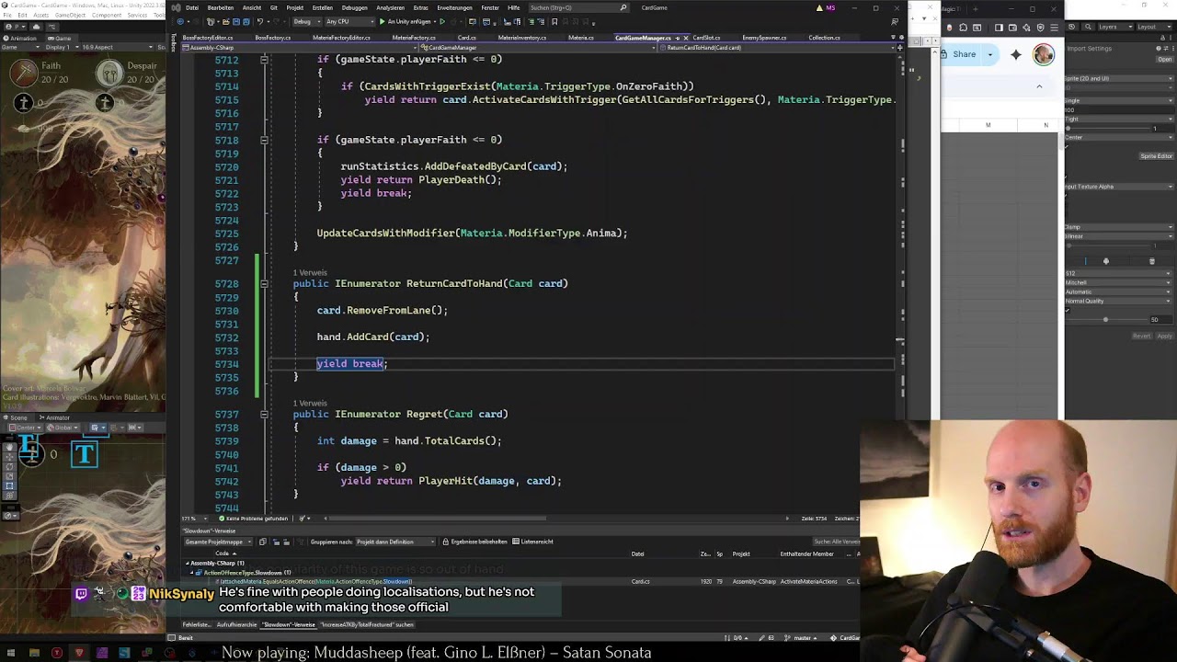Click the Card.cs result row in Verweise list
The height and width of the screenshot is (662, 1177).
pos(520,581)
